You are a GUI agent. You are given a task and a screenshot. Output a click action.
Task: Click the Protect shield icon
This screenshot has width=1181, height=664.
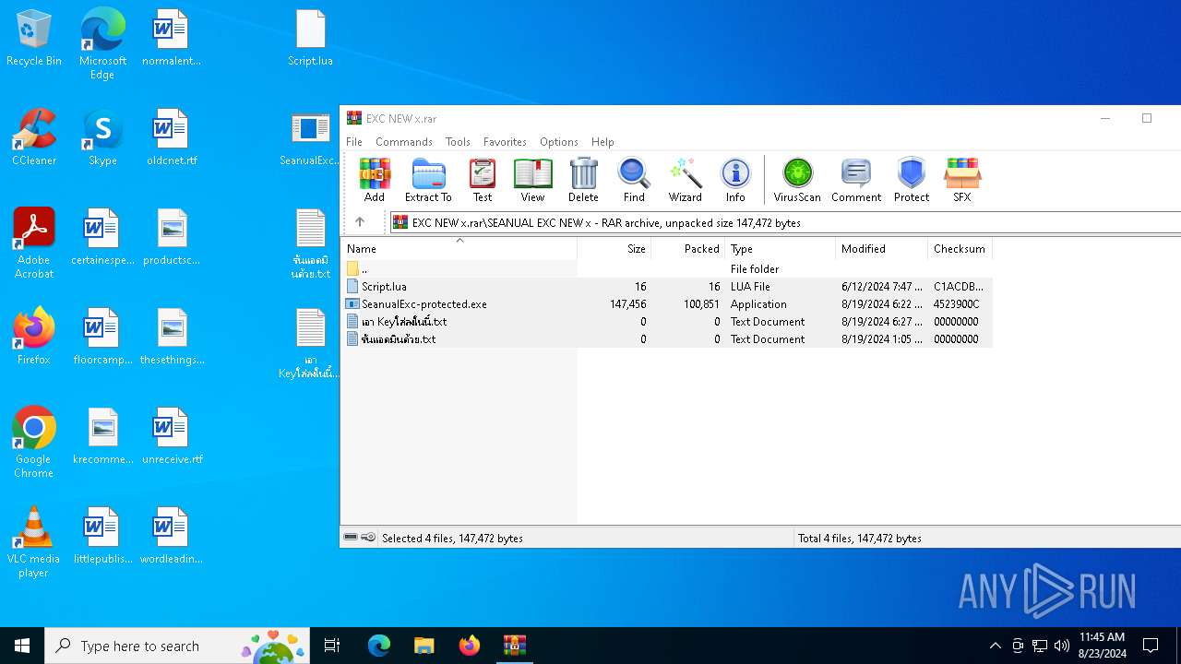pos(912,180)
